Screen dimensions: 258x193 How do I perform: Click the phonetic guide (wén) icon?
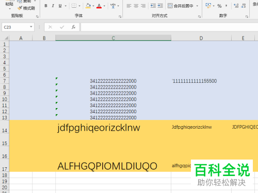click(113, 6)
